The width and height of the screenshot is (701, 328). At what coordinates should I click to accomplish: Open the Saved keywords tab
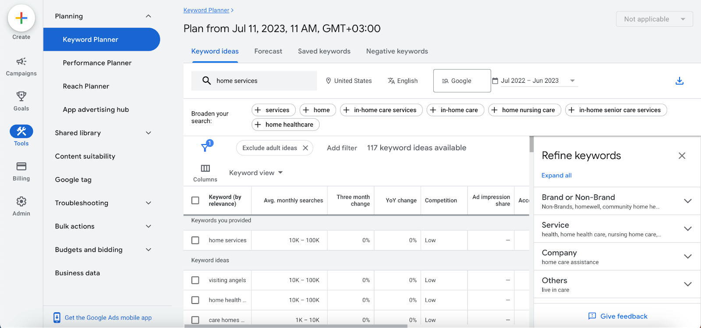point(324,51)
